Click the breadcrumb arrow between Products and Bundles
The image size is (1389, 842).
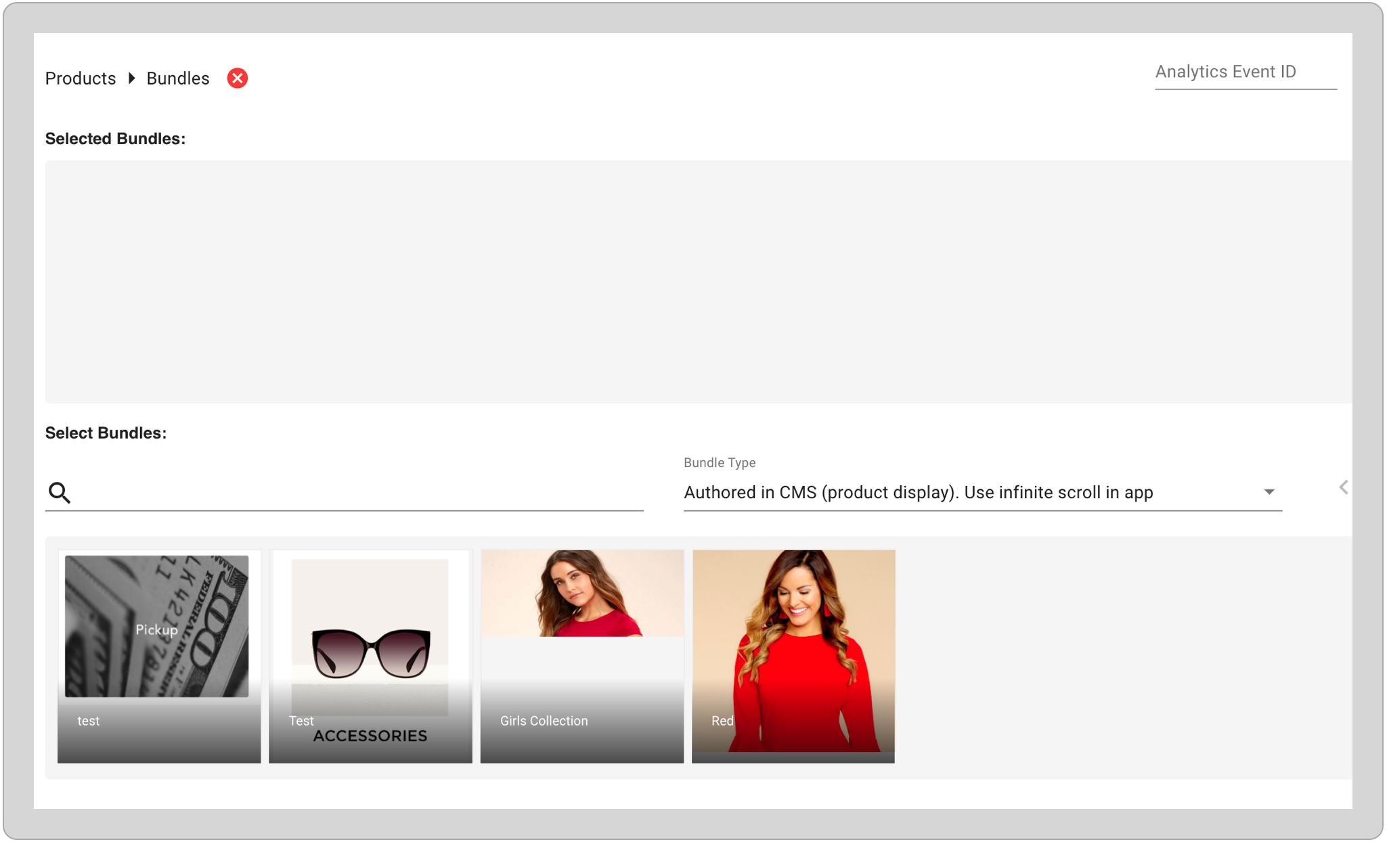click(132, 79)
